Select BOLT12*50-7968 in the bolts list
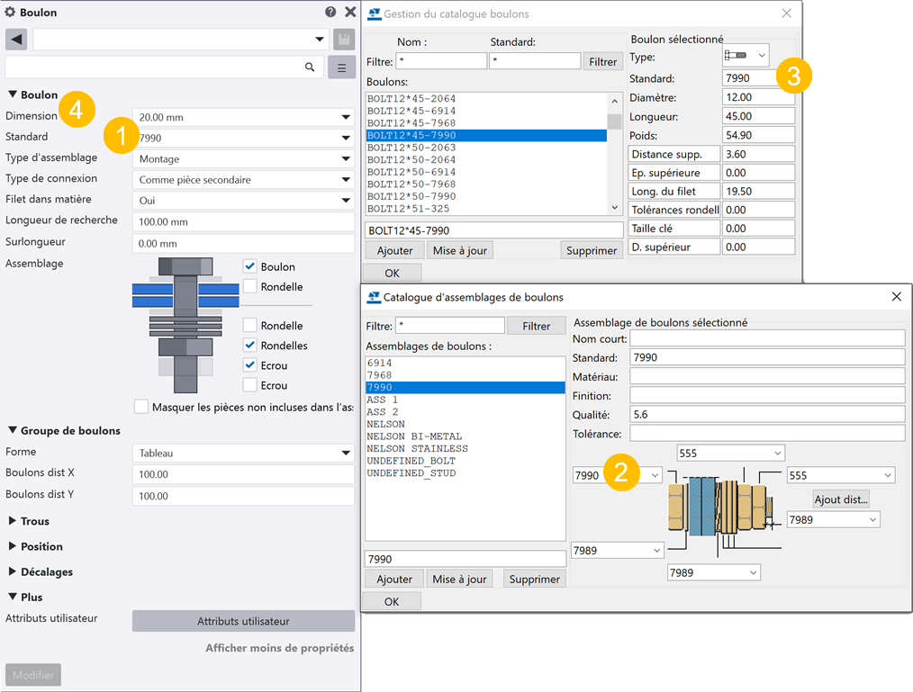This screenshot has height=692, width=913. 411,184
